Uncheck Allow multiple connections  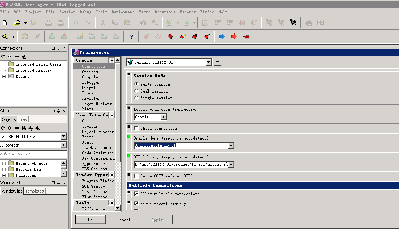click(x=136, y=194)
